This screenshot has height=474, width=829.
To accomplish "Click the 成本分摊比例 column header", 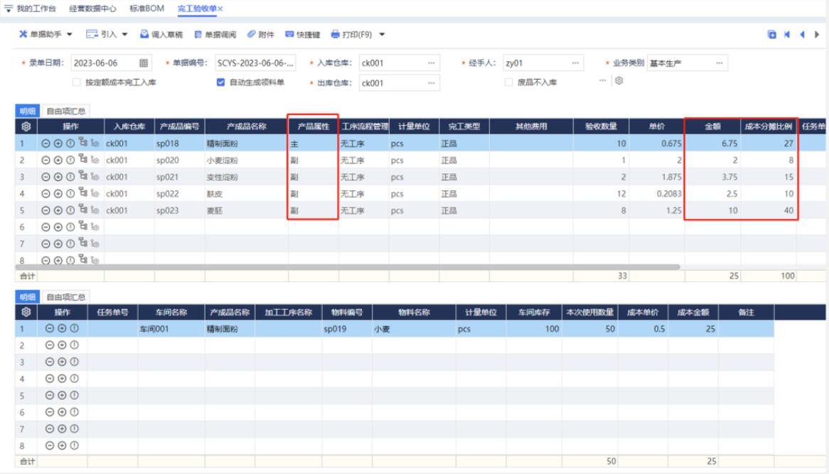I will pyautogui.click(x=768, y=126).
